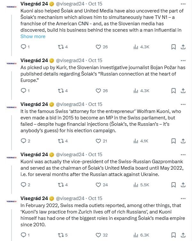This screenshot has width=192, height=241.
Task: Open the Visegrád 24 profile name on the first tweet
Action: pyautogui.click(x=34, y=4)
